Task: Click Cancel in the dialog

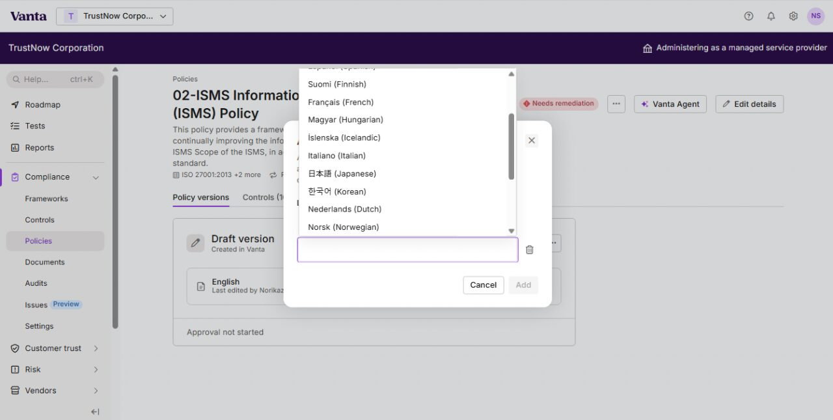Action: pyautogui.click(x=484, y=285)
